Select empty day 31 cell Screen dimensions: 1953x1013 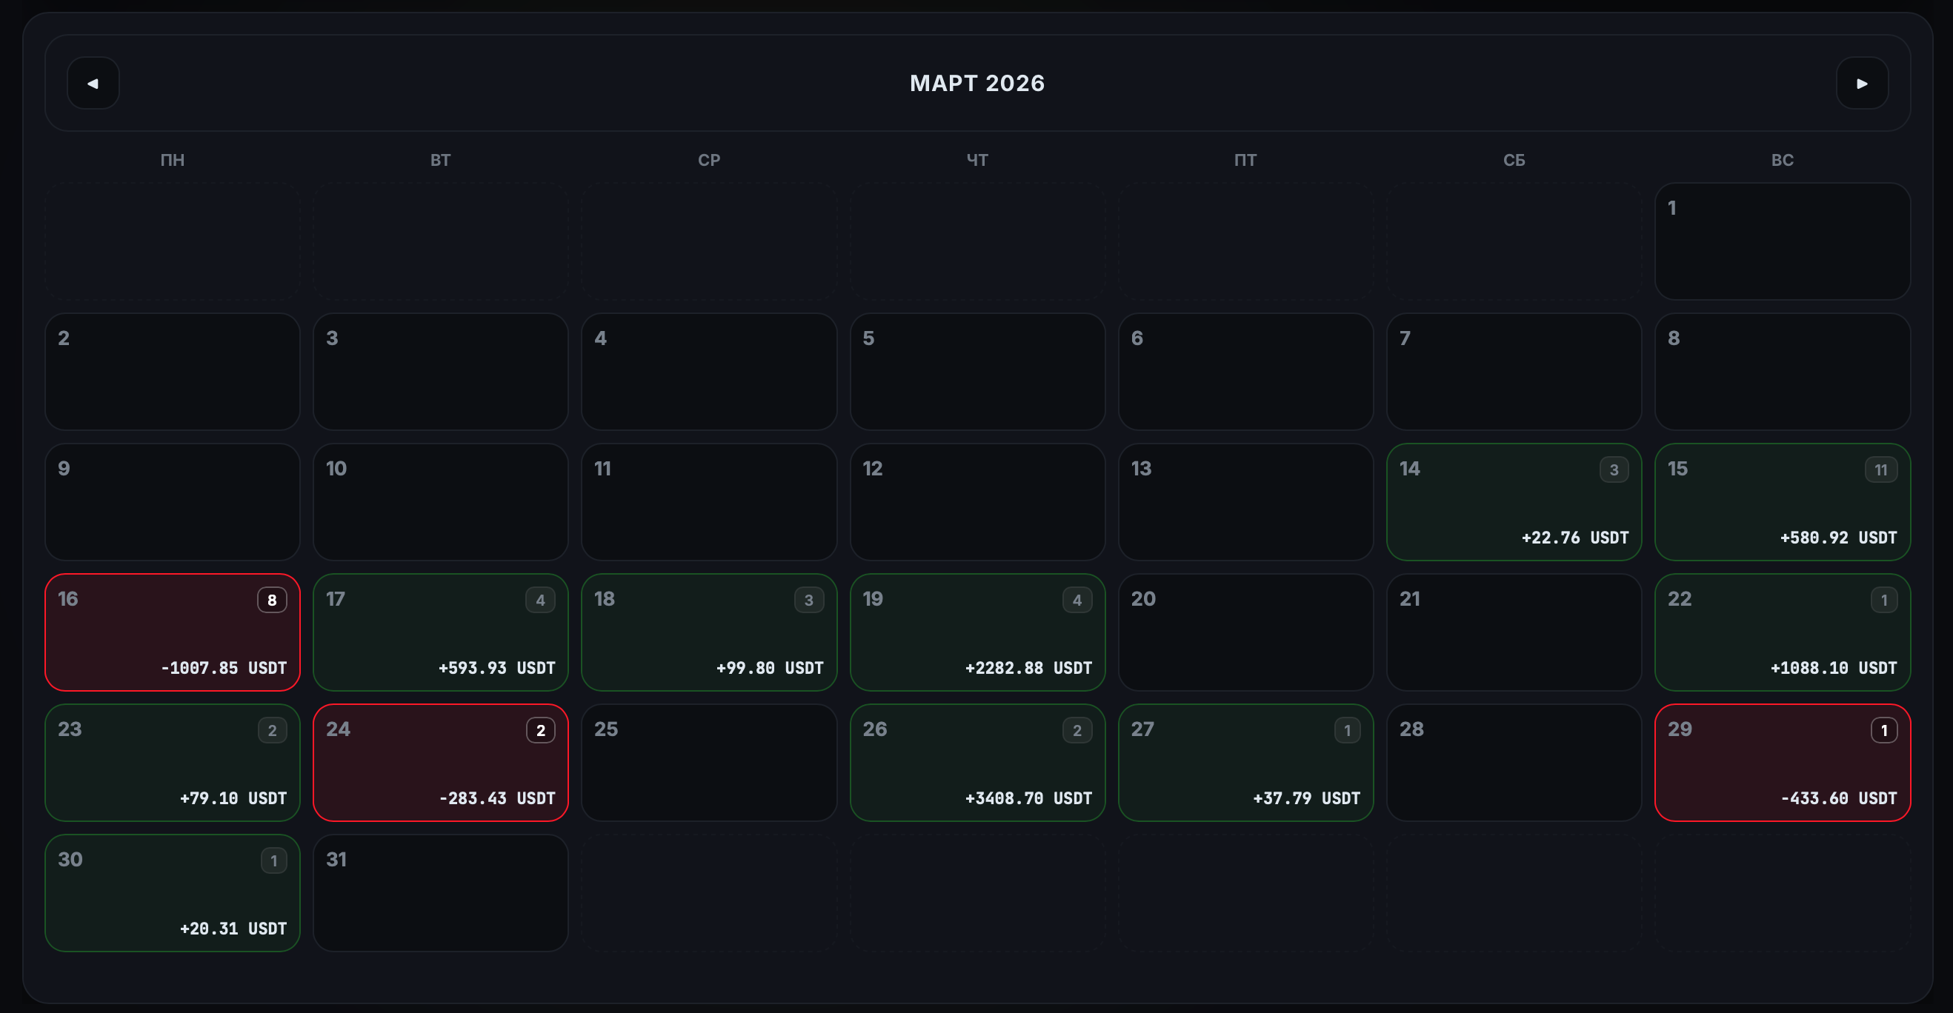tap(440, 893)
